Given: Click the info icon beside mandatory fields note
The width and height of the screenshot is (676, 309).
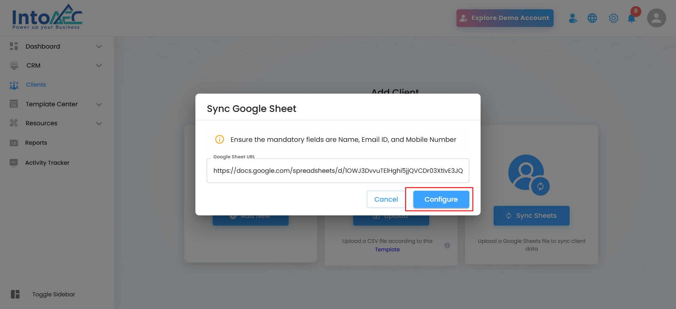Looking at the screenshot, I should click(220, 139).
